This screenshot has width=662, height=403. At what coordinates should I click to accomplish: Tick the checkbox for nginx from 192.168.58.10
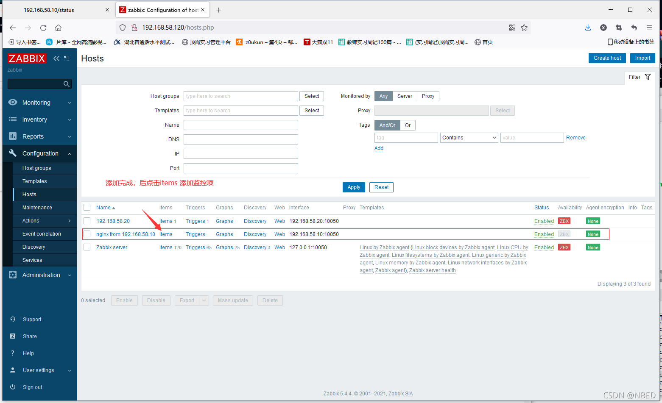coord(87,234)
